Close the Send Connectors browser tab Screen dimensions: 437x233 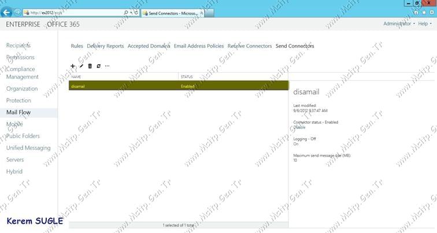[x=201, y=13]
